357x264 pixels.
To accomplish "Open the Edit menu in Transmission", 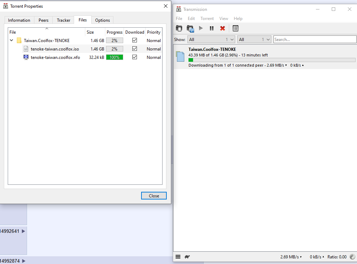I will pyautogui.click(x=191, y=19).
